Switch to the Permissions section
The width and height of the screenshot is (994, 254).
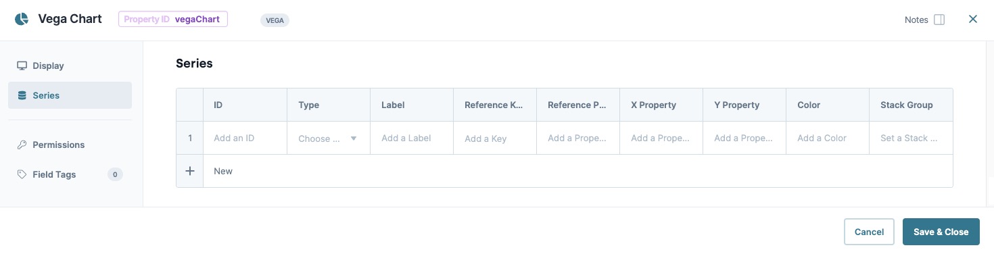click(70, 145)
